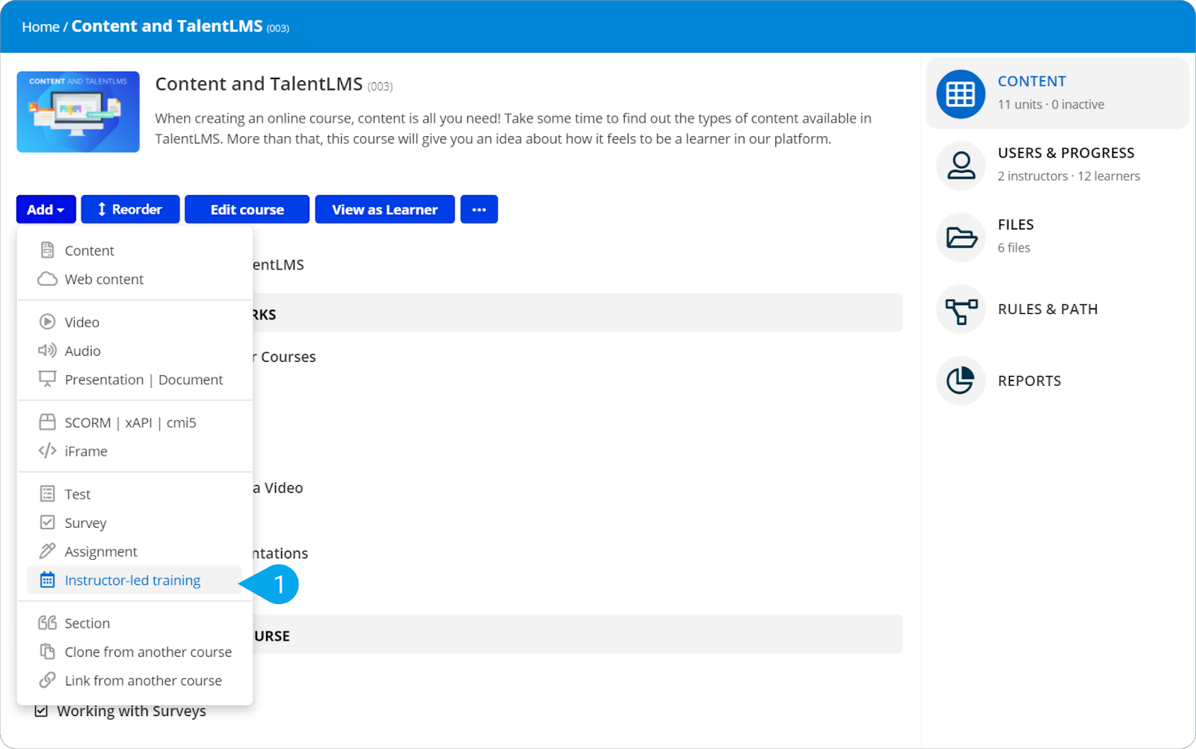Select Content from the Add menu

pyautogui.click(x=135, y=250)
